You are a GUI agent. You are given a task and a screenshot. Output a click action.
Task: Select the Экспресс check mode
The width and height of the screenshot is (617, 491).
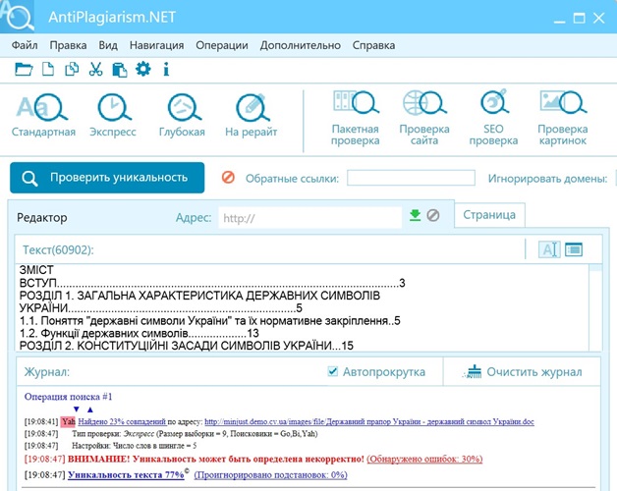113,115
